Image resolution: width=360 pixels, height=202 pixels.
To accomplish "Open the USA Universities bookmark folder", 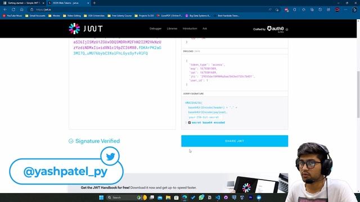I will [94, 16].
